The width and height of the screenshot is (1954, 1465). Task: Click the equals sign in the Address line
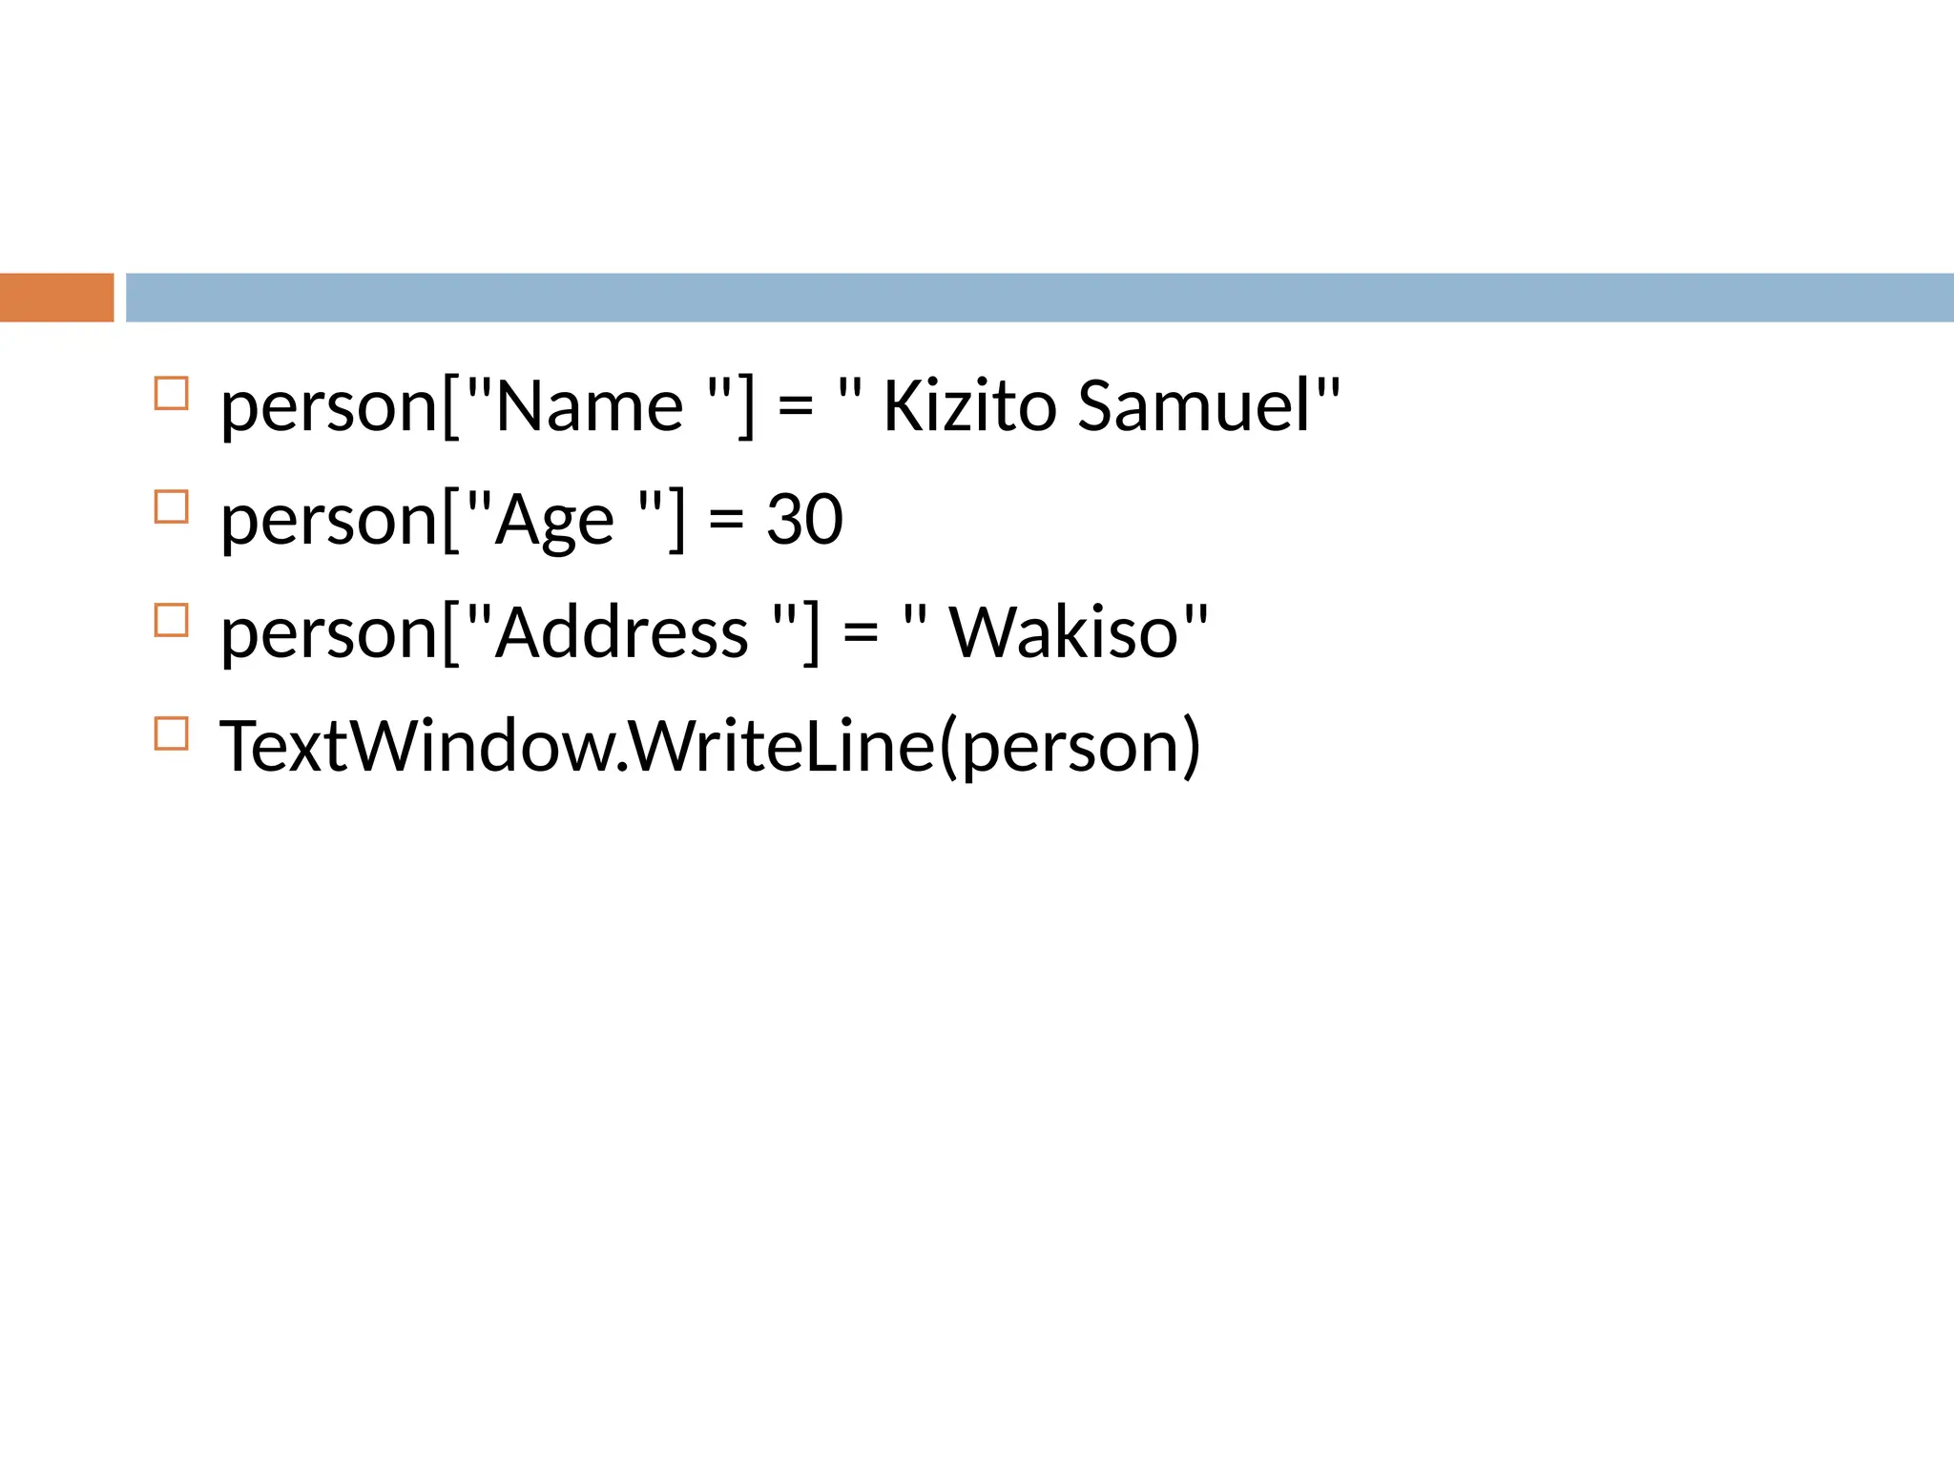click(861, 635)
